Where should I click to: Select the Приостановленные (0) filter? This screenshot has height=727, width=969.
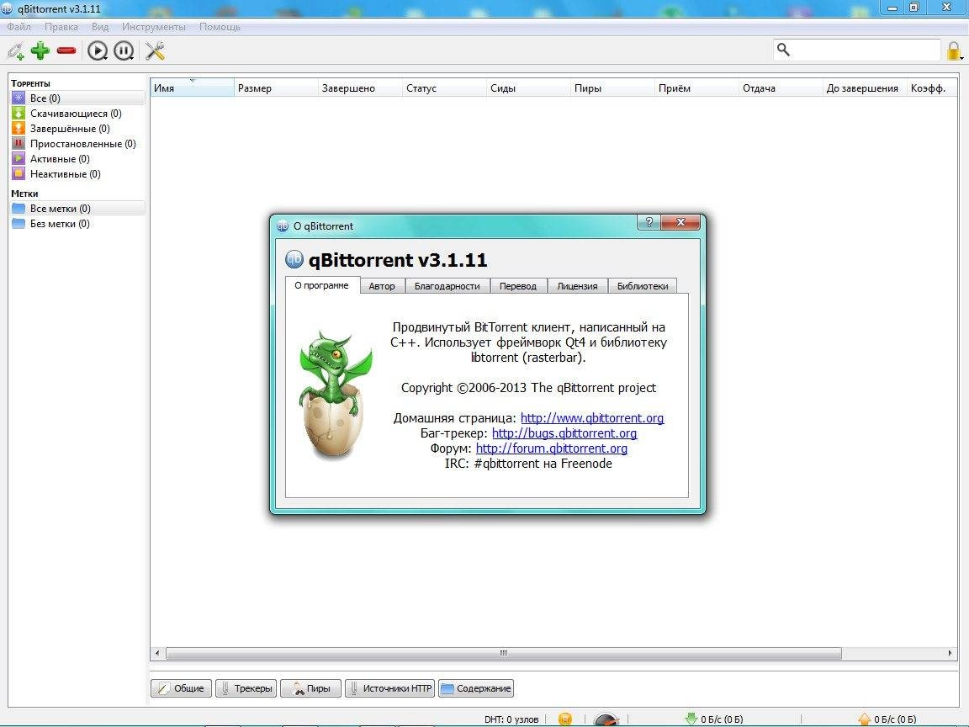[x=78, y=143]
